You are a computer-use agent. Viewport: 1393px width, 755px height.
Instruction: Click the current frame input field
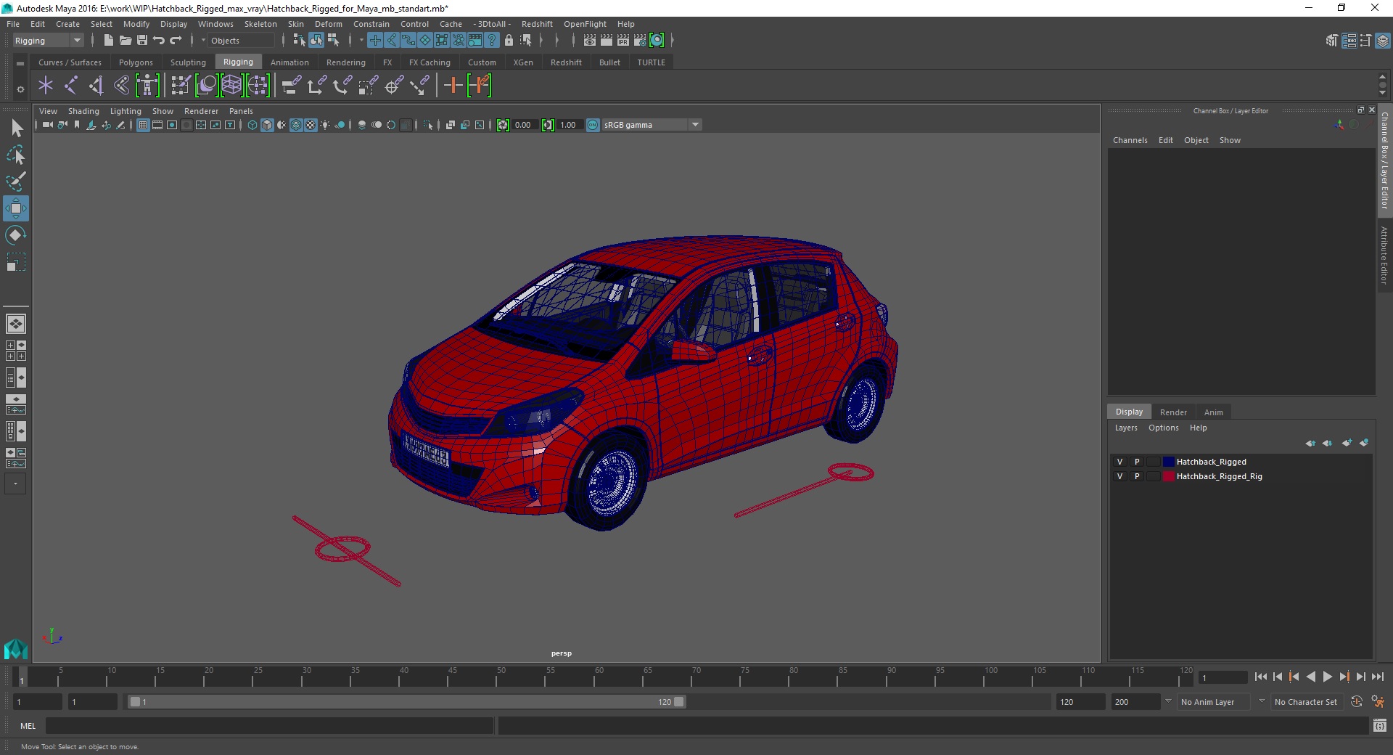pyautogui.click(x=1223, y=678)
